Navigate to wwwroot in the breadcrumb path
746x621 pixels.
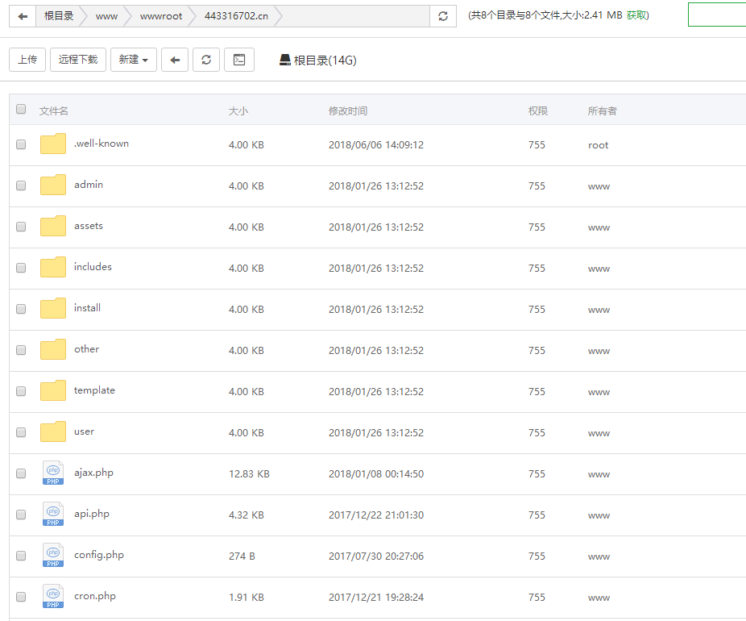click(x=161, y=16)
